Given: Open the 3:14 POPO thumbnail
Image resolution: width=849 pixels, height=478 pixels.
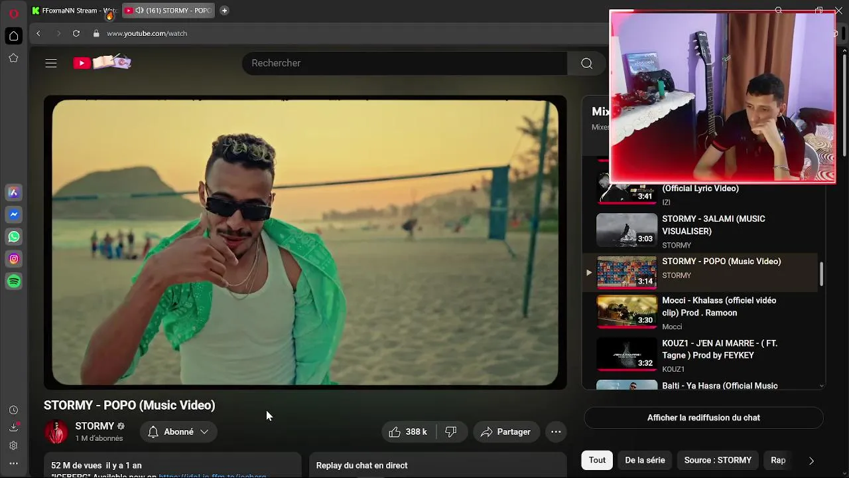Looking at the screenshot, I should [x=627, y=272].
